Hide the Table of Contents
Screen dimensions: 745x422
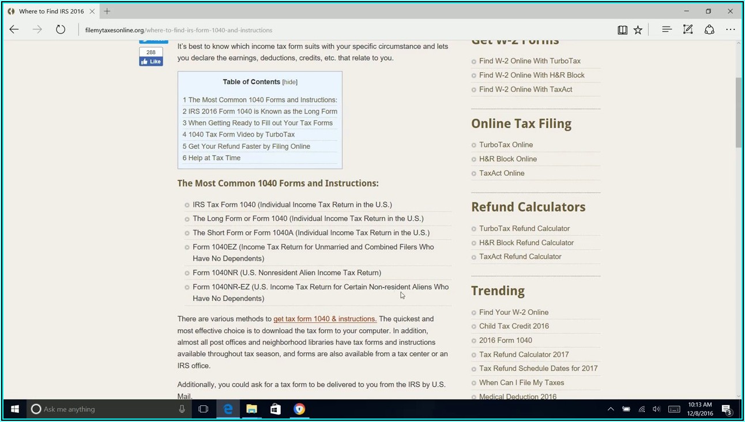289,82
